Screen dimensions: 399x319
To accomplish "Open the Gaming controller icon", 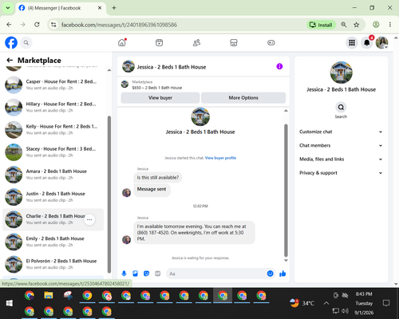I will point(271,42).
